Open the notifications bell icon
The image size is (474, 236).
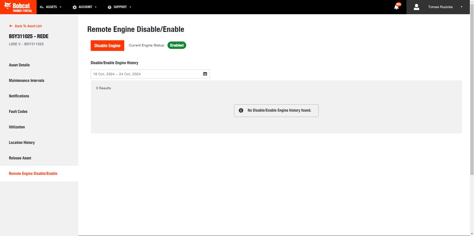(396, 7)
